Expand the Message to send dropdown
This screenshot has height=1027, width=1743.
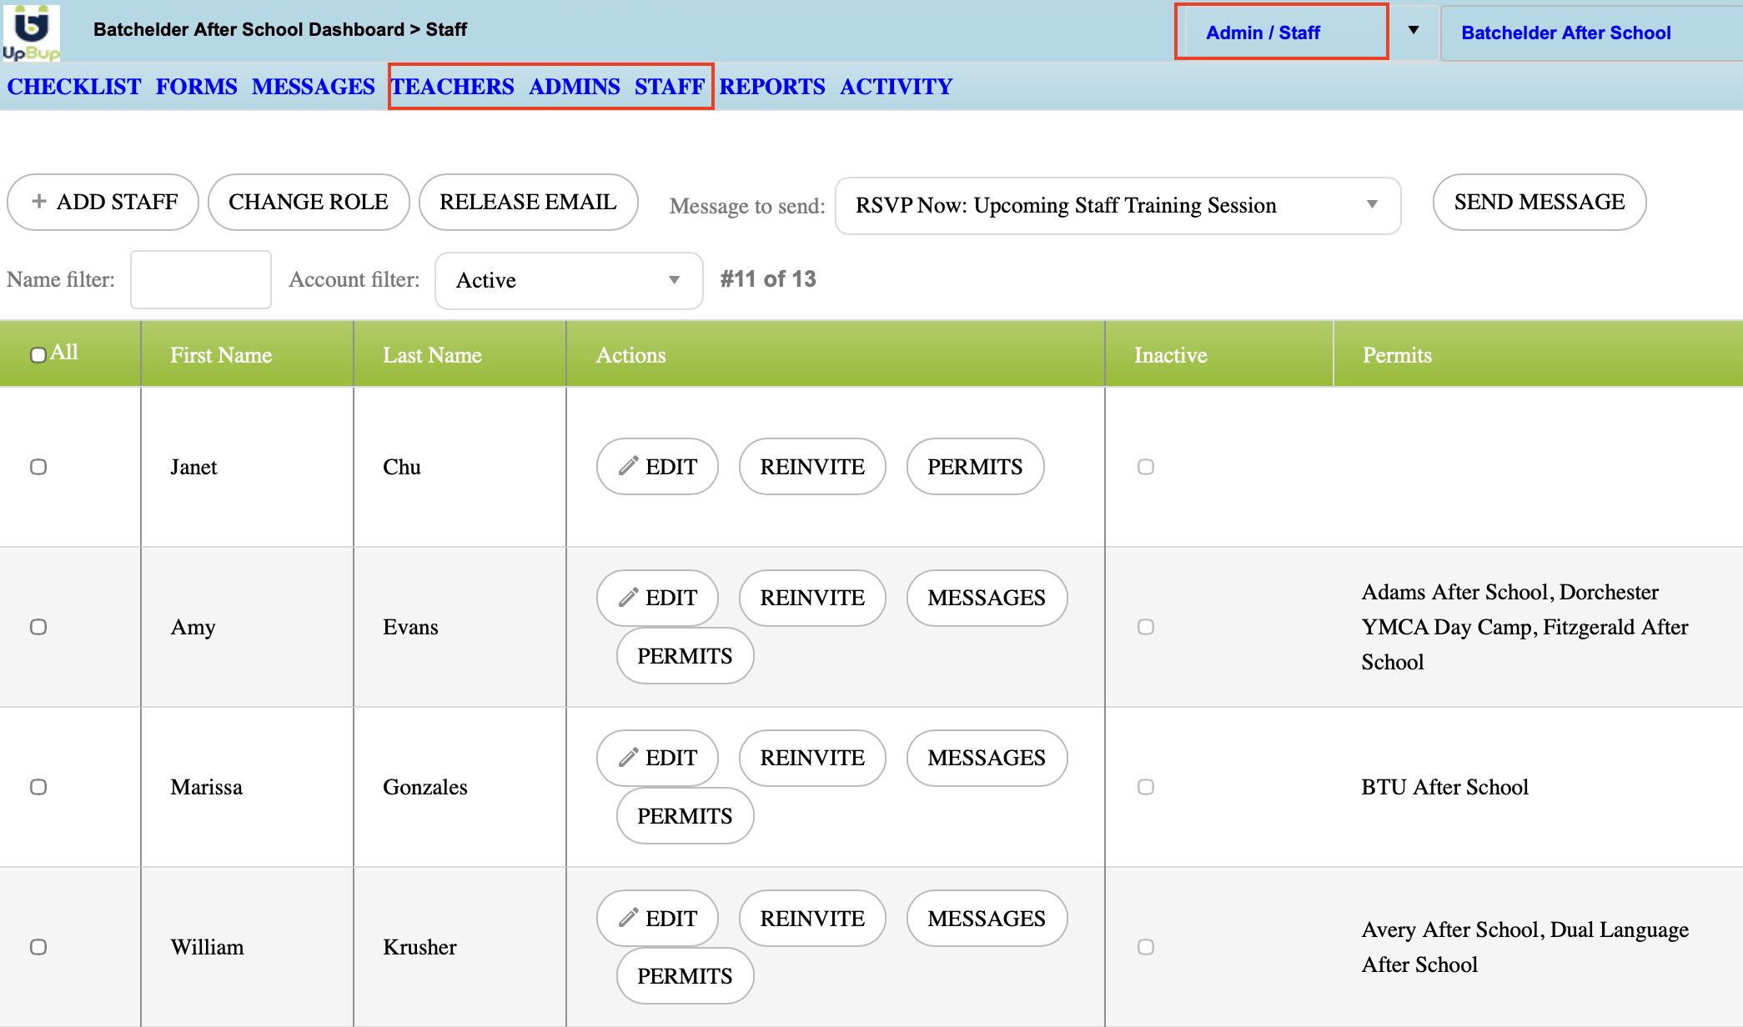1118,205
